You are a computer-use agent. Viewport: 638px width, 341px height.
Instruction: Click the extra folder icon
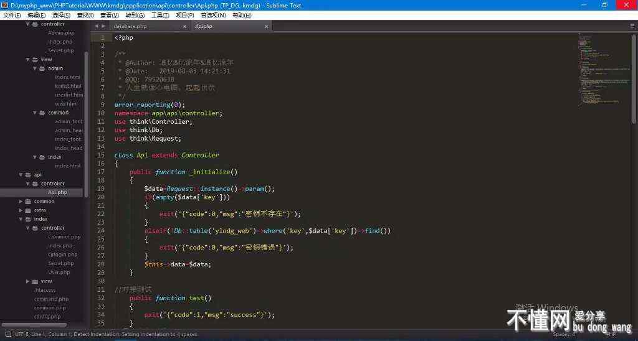[27, 210]
